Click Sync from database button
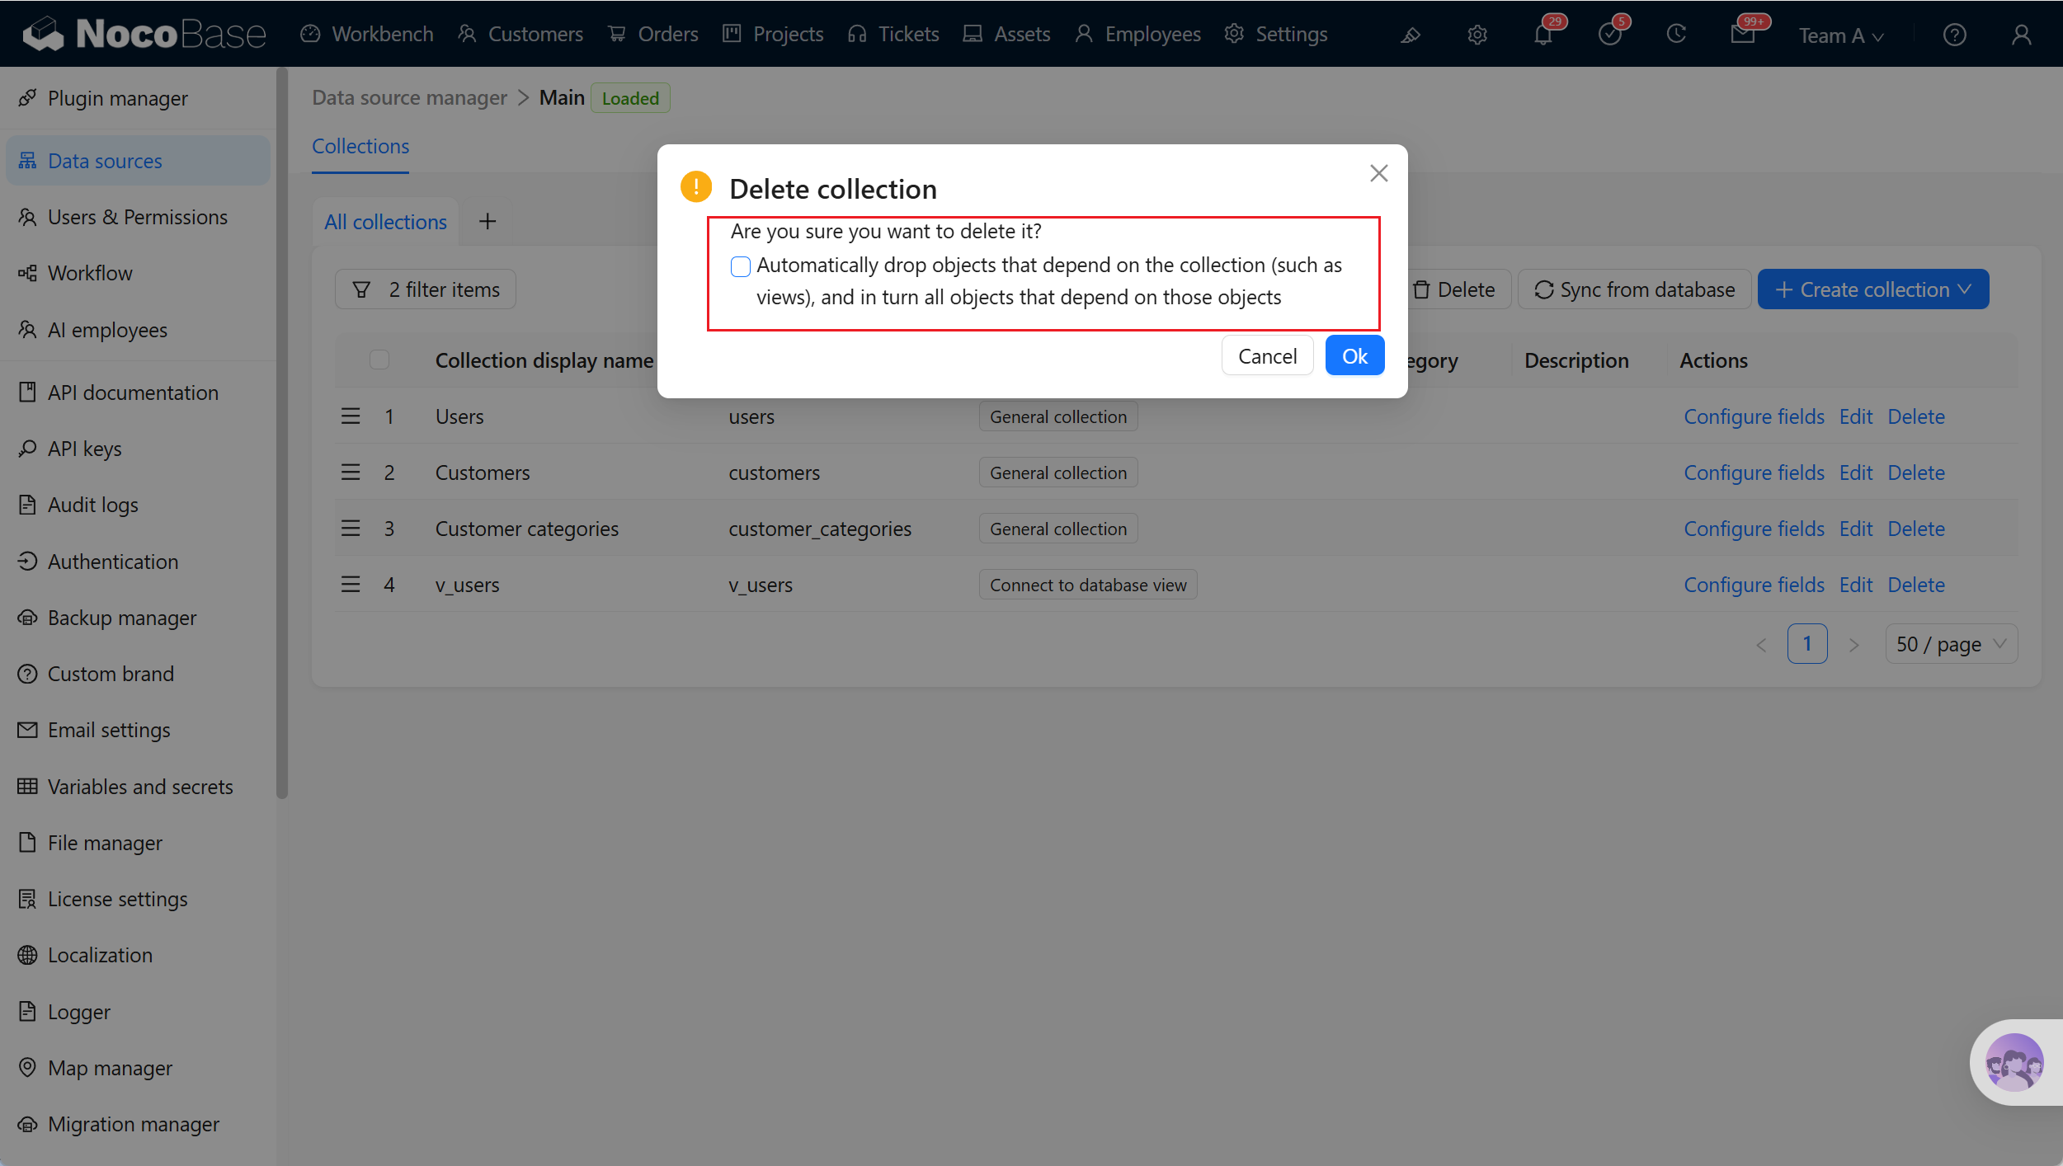The width and height of the screenshot is (2063, 1166). tap(1635, 289)
